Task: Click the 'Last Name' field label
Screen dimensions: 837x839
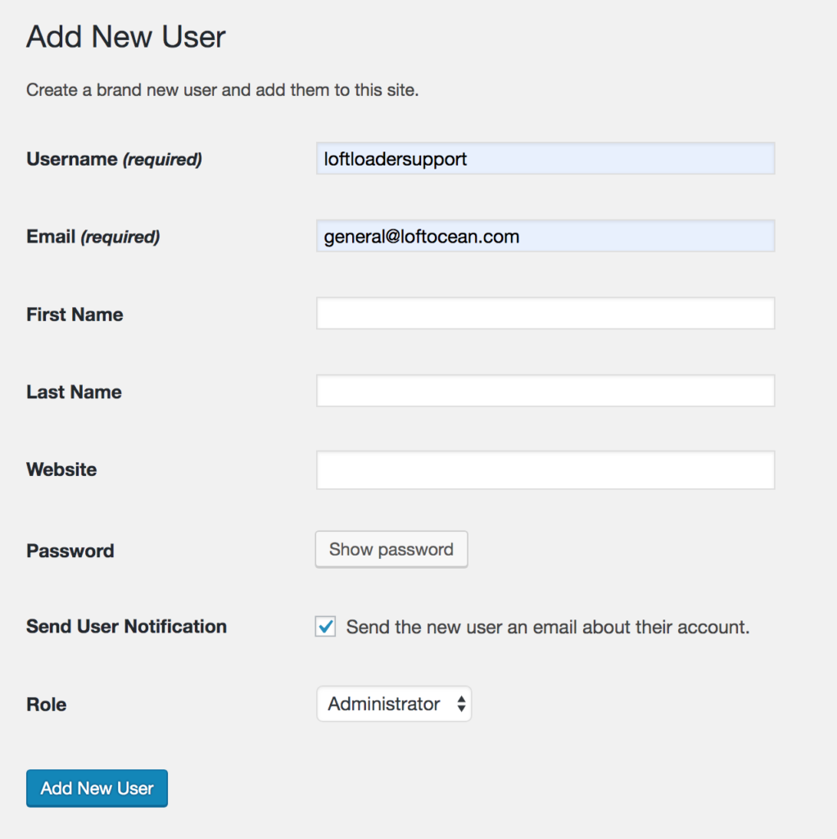Action: [x=74, y=392]
